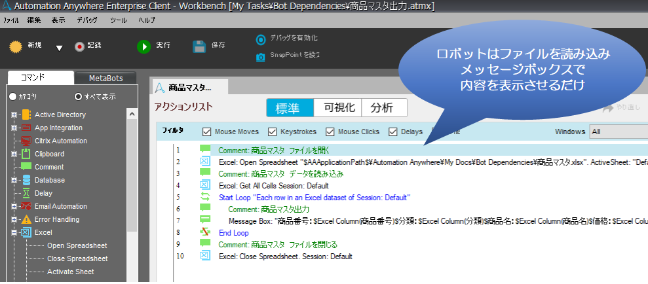Viewport: 648px width, 284px height.
Task: Select the App Integration icon
Action: [x=26, y=128]
